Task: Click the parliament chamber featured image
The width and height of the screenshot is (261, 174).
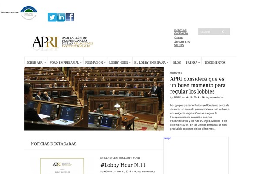Action: 94,99
